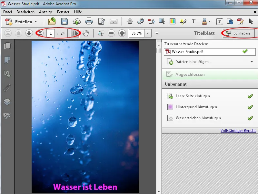Go to first page button
258x194 pixels.
[x=8, y=33]
